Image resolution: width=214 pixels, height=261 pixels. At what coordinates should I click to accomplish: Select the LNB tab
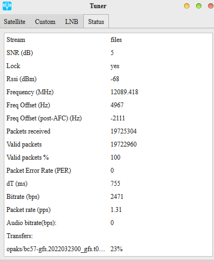point(71,22)
